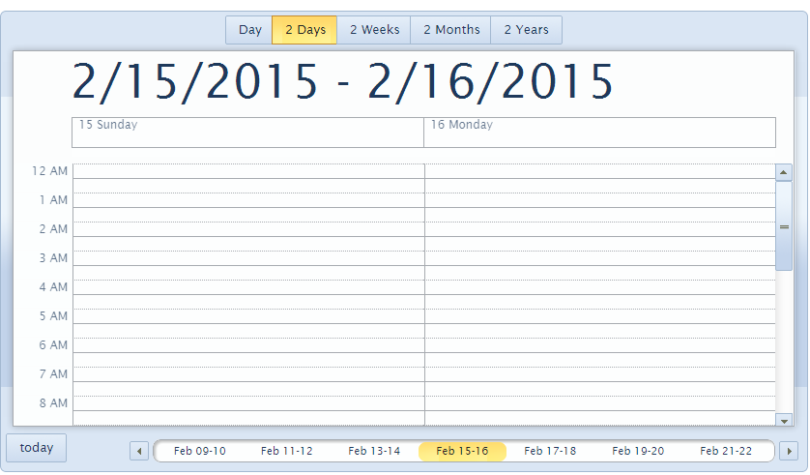This screenshot has height=475, width=810.
Task: Open the 2 Weeks view
Action: pyautogui.click(x=374, y=30)
